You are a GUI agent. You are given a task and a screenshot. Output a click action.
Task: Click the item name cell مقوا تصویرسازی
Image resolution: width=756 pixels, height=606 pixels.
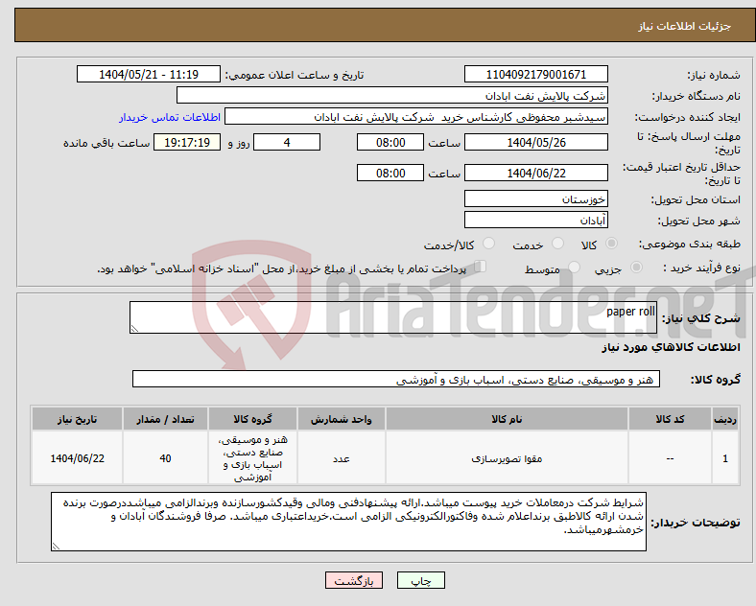pos(507,458)
